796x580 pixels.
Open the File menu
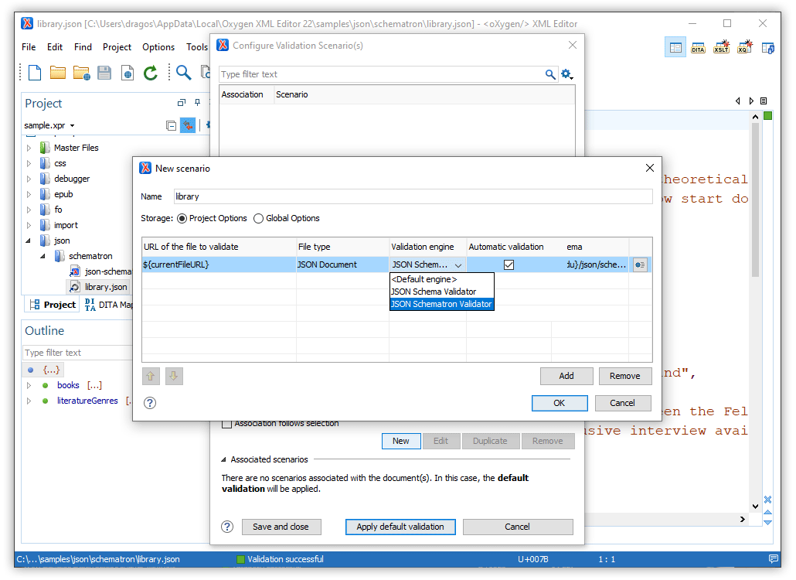(29, 46)
